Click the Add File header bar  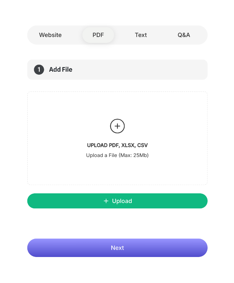pos(117,70)
